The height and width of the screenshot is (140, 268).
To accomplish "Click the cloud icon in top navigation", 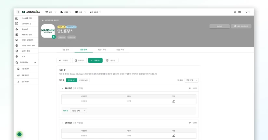I will [x=91, y=12].
